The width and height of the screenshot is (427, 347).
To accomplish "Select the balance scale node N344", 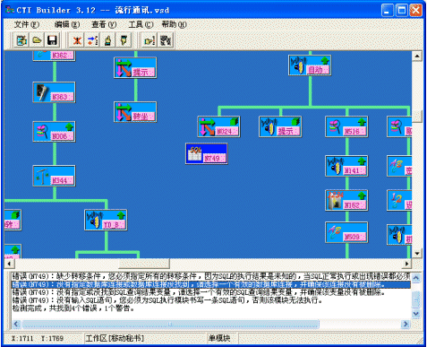I will pos(54,176).
